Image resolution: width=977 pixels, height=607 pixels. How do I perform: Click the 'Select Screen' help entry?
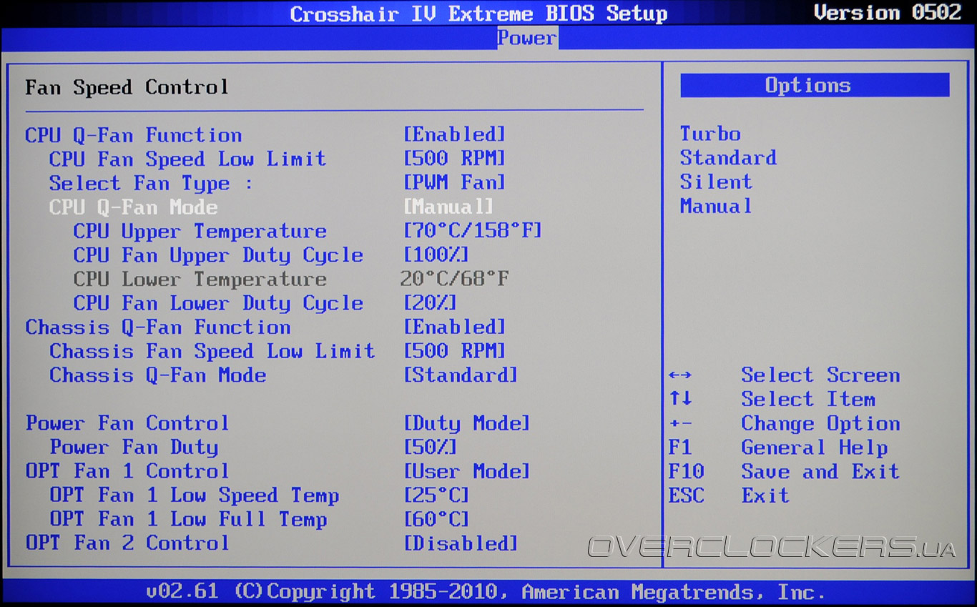pos(820,375)
